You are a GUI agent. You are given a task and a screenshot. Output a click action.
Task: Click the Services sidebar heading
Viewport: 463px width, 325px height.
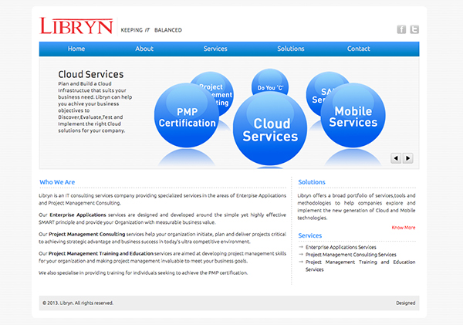point(309,235)
